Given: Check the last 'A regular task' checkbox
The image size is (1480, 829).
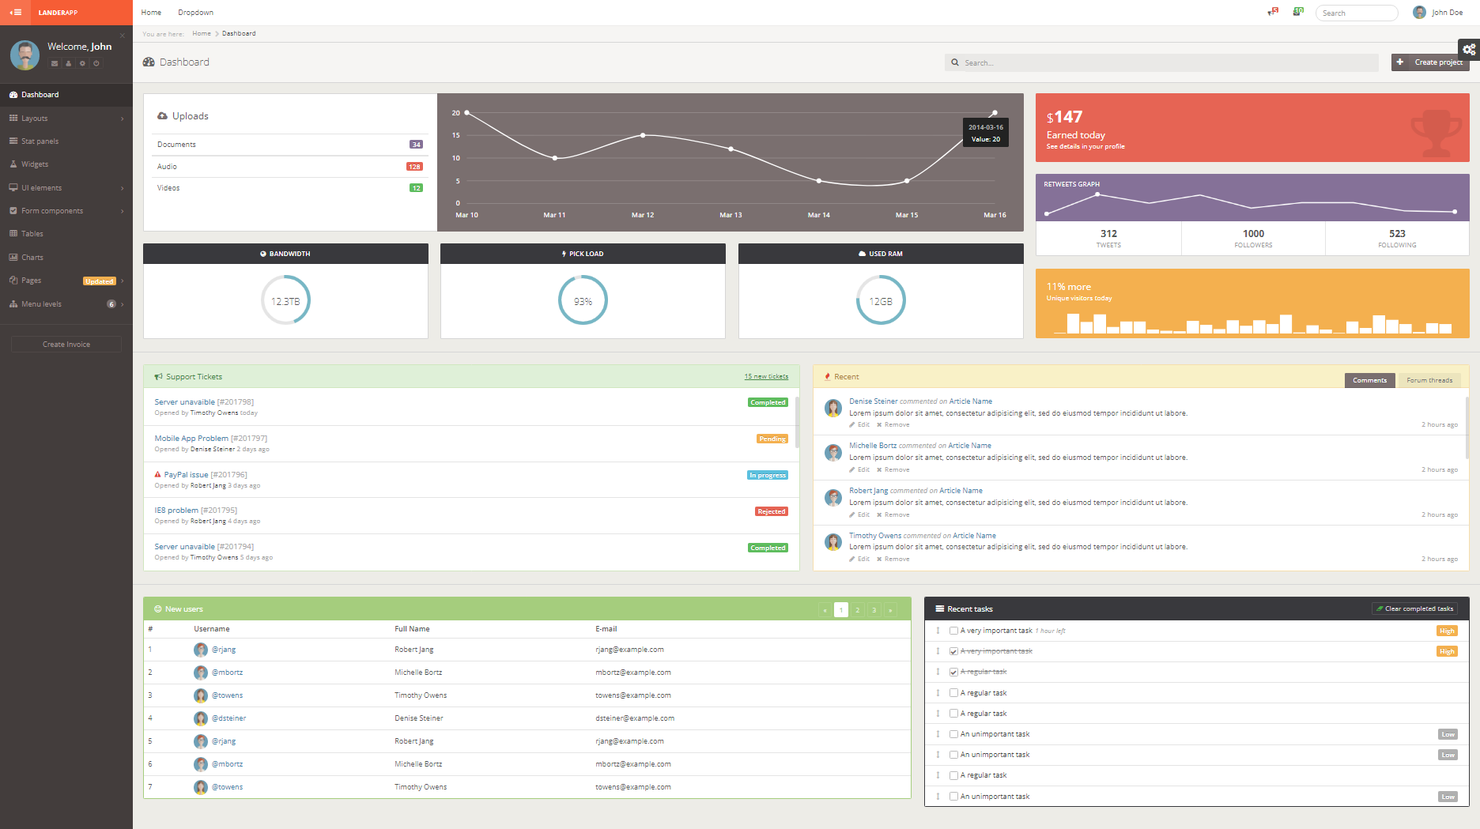Looking at the screenshot, I should (953, 775).
